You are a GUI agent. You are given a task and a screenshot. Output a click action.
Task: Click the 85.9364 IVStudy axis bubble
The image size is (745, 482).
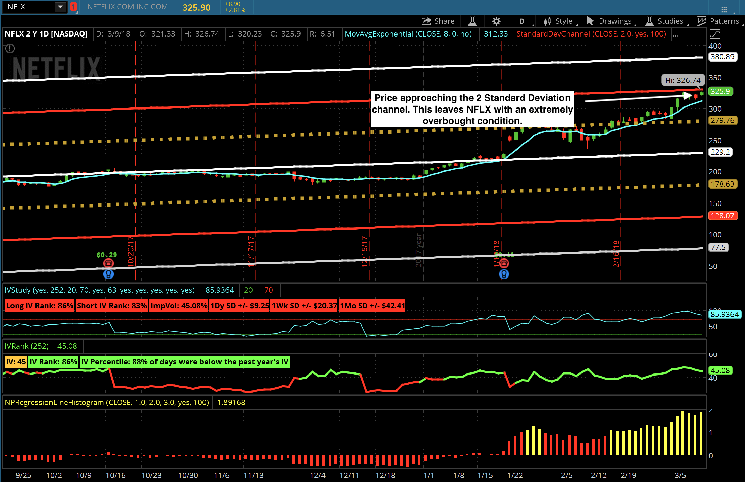tap(725, 314)
